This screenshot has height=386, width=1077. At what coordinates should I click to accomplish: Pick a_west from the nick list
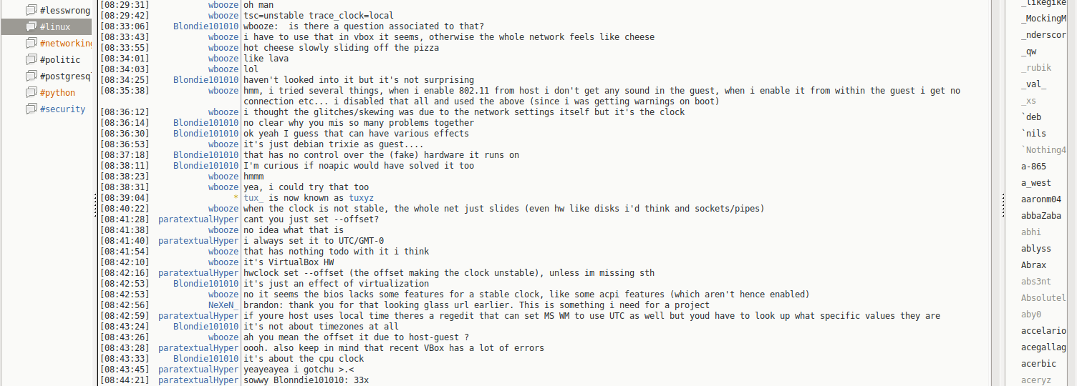pyautogui.click(x=1035, y=183)
